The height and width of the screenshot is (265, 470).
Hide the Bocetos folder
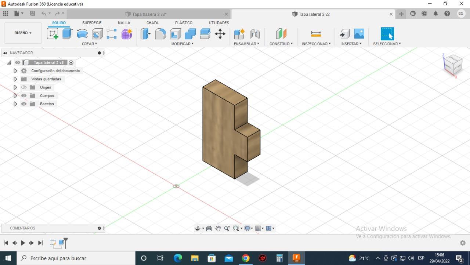24,104
